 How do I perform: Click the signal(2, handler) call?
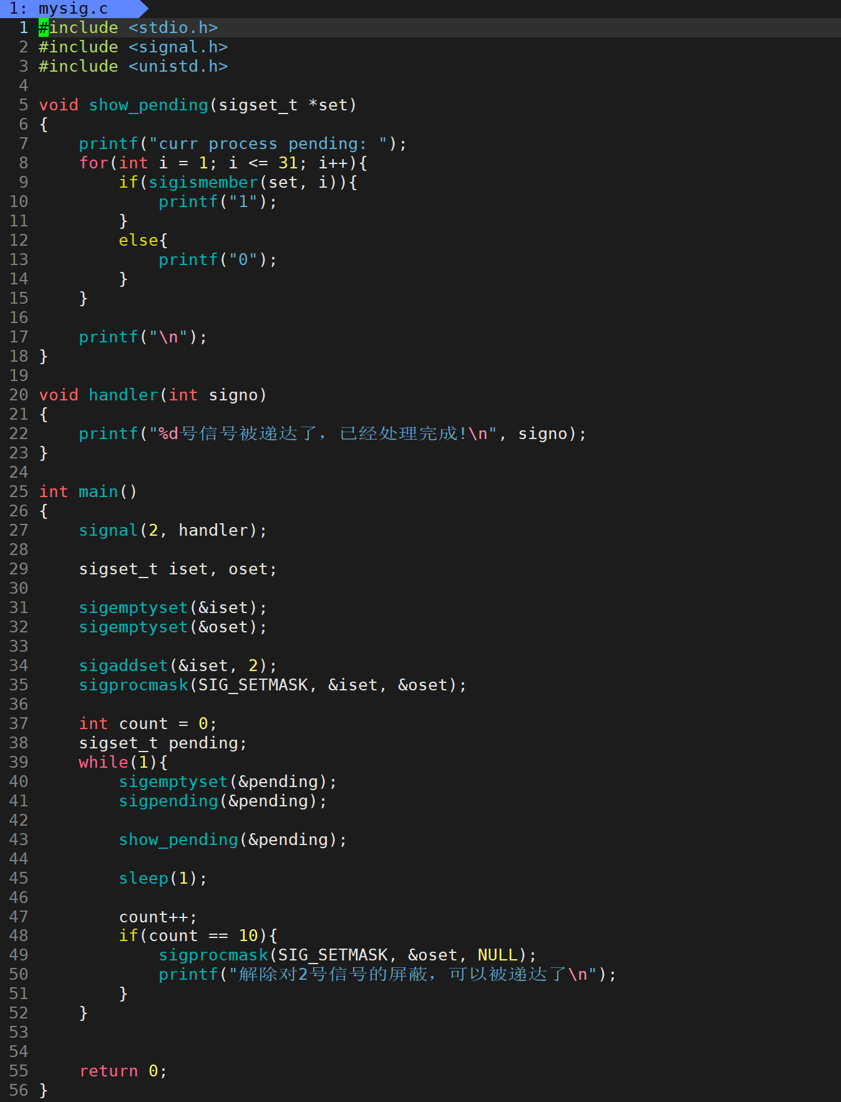click(x=173, y=530)
